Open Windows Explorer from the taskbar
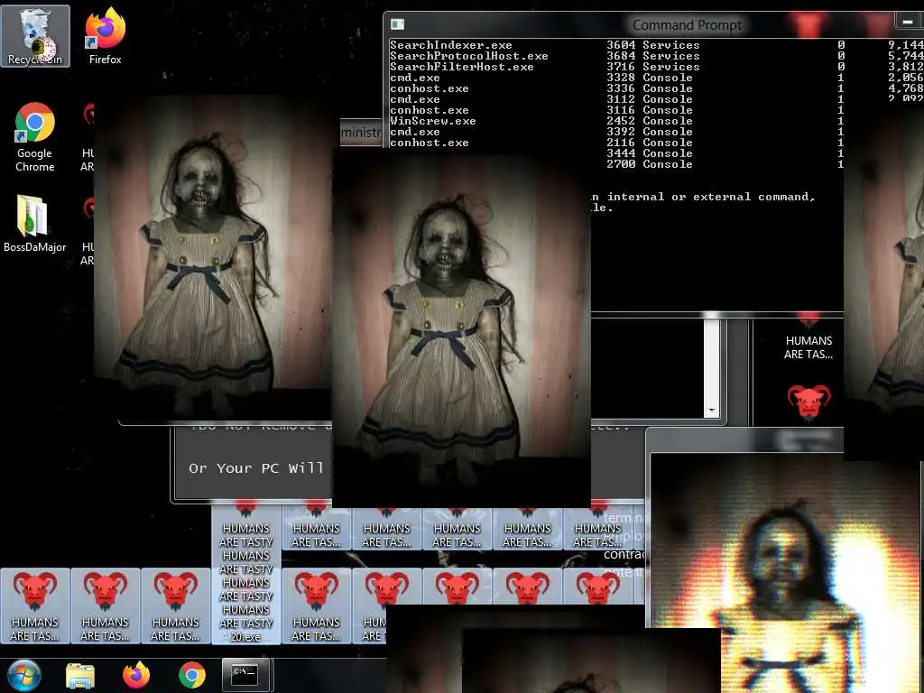Viewport: 924px width, 693px height. point(80,675)
